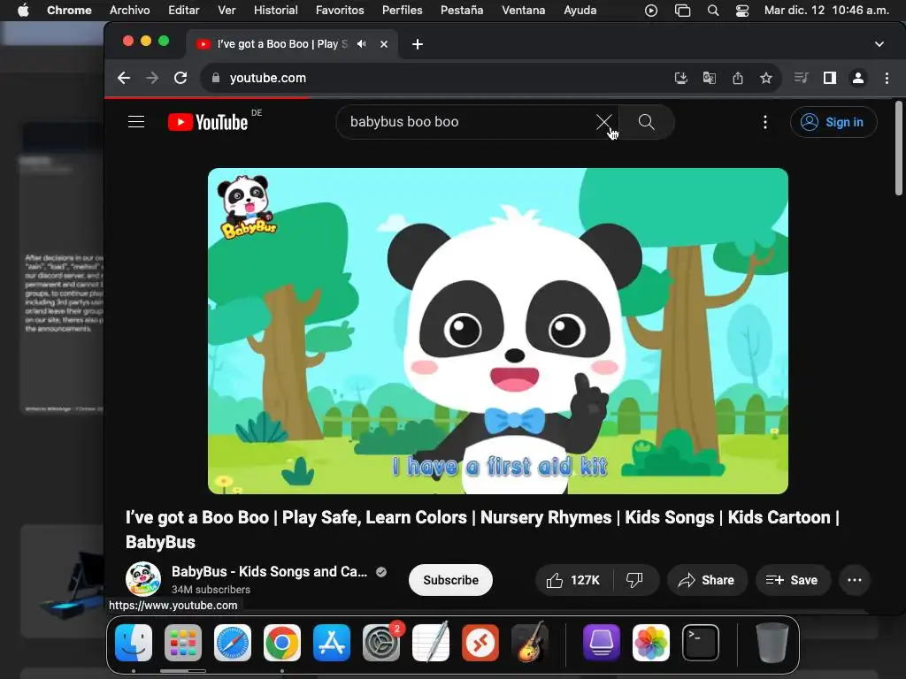Open the Pestaña menu
The width and height of the screenshot is (906, 679).
tap(462, 11)
